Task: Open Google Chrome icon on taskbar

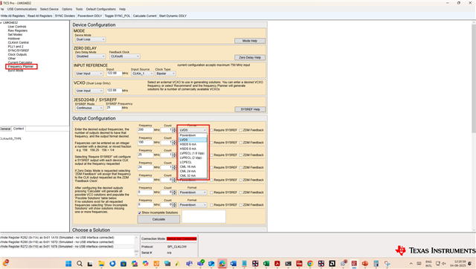Action: click(310, 264)
